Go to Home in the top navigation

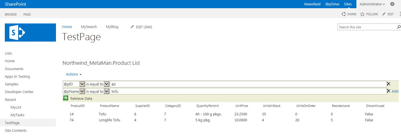tap(67, 27)
